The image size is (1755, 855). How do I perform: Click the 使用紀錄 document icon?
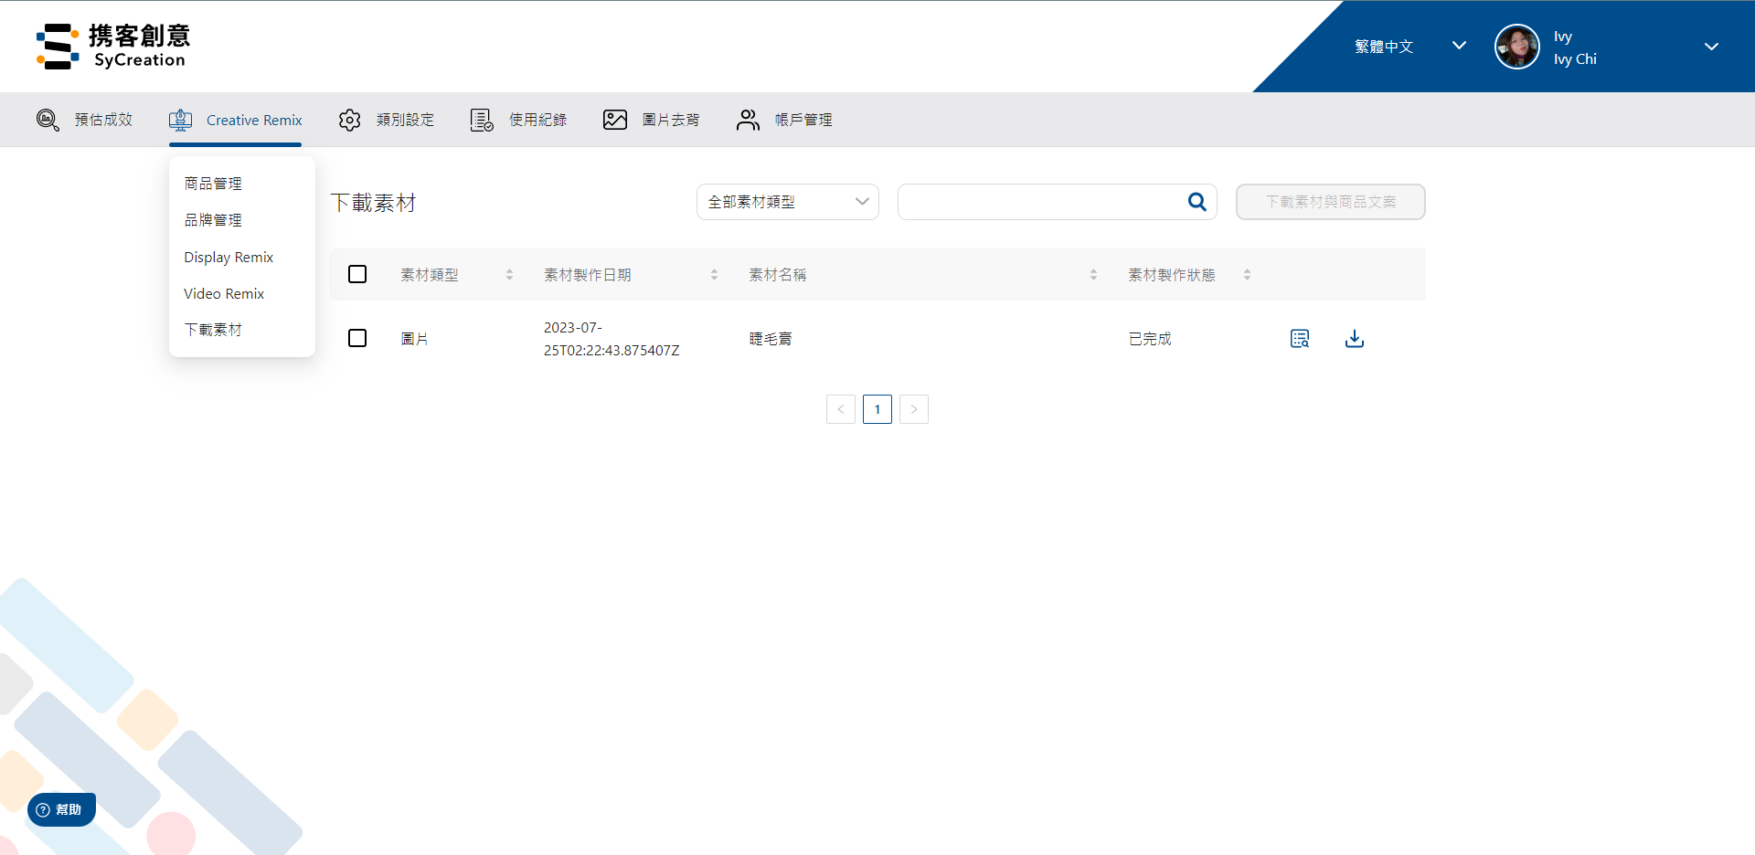(482, 120)
